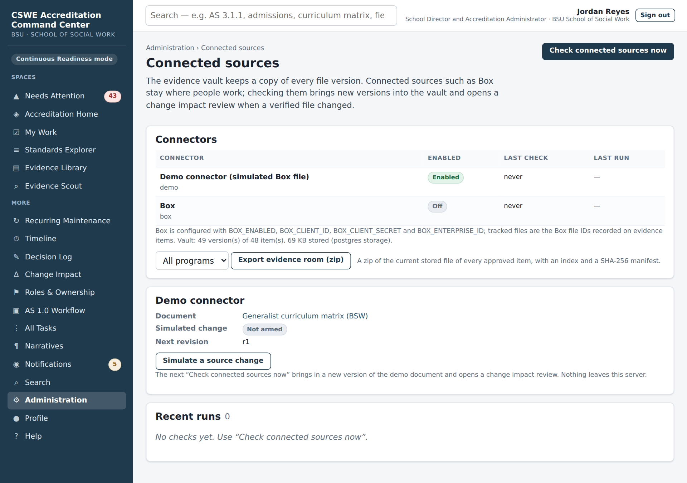The image size is (687, 483).
Task: Click the Needs Attention triangle icon
Action: click(16, 96)
